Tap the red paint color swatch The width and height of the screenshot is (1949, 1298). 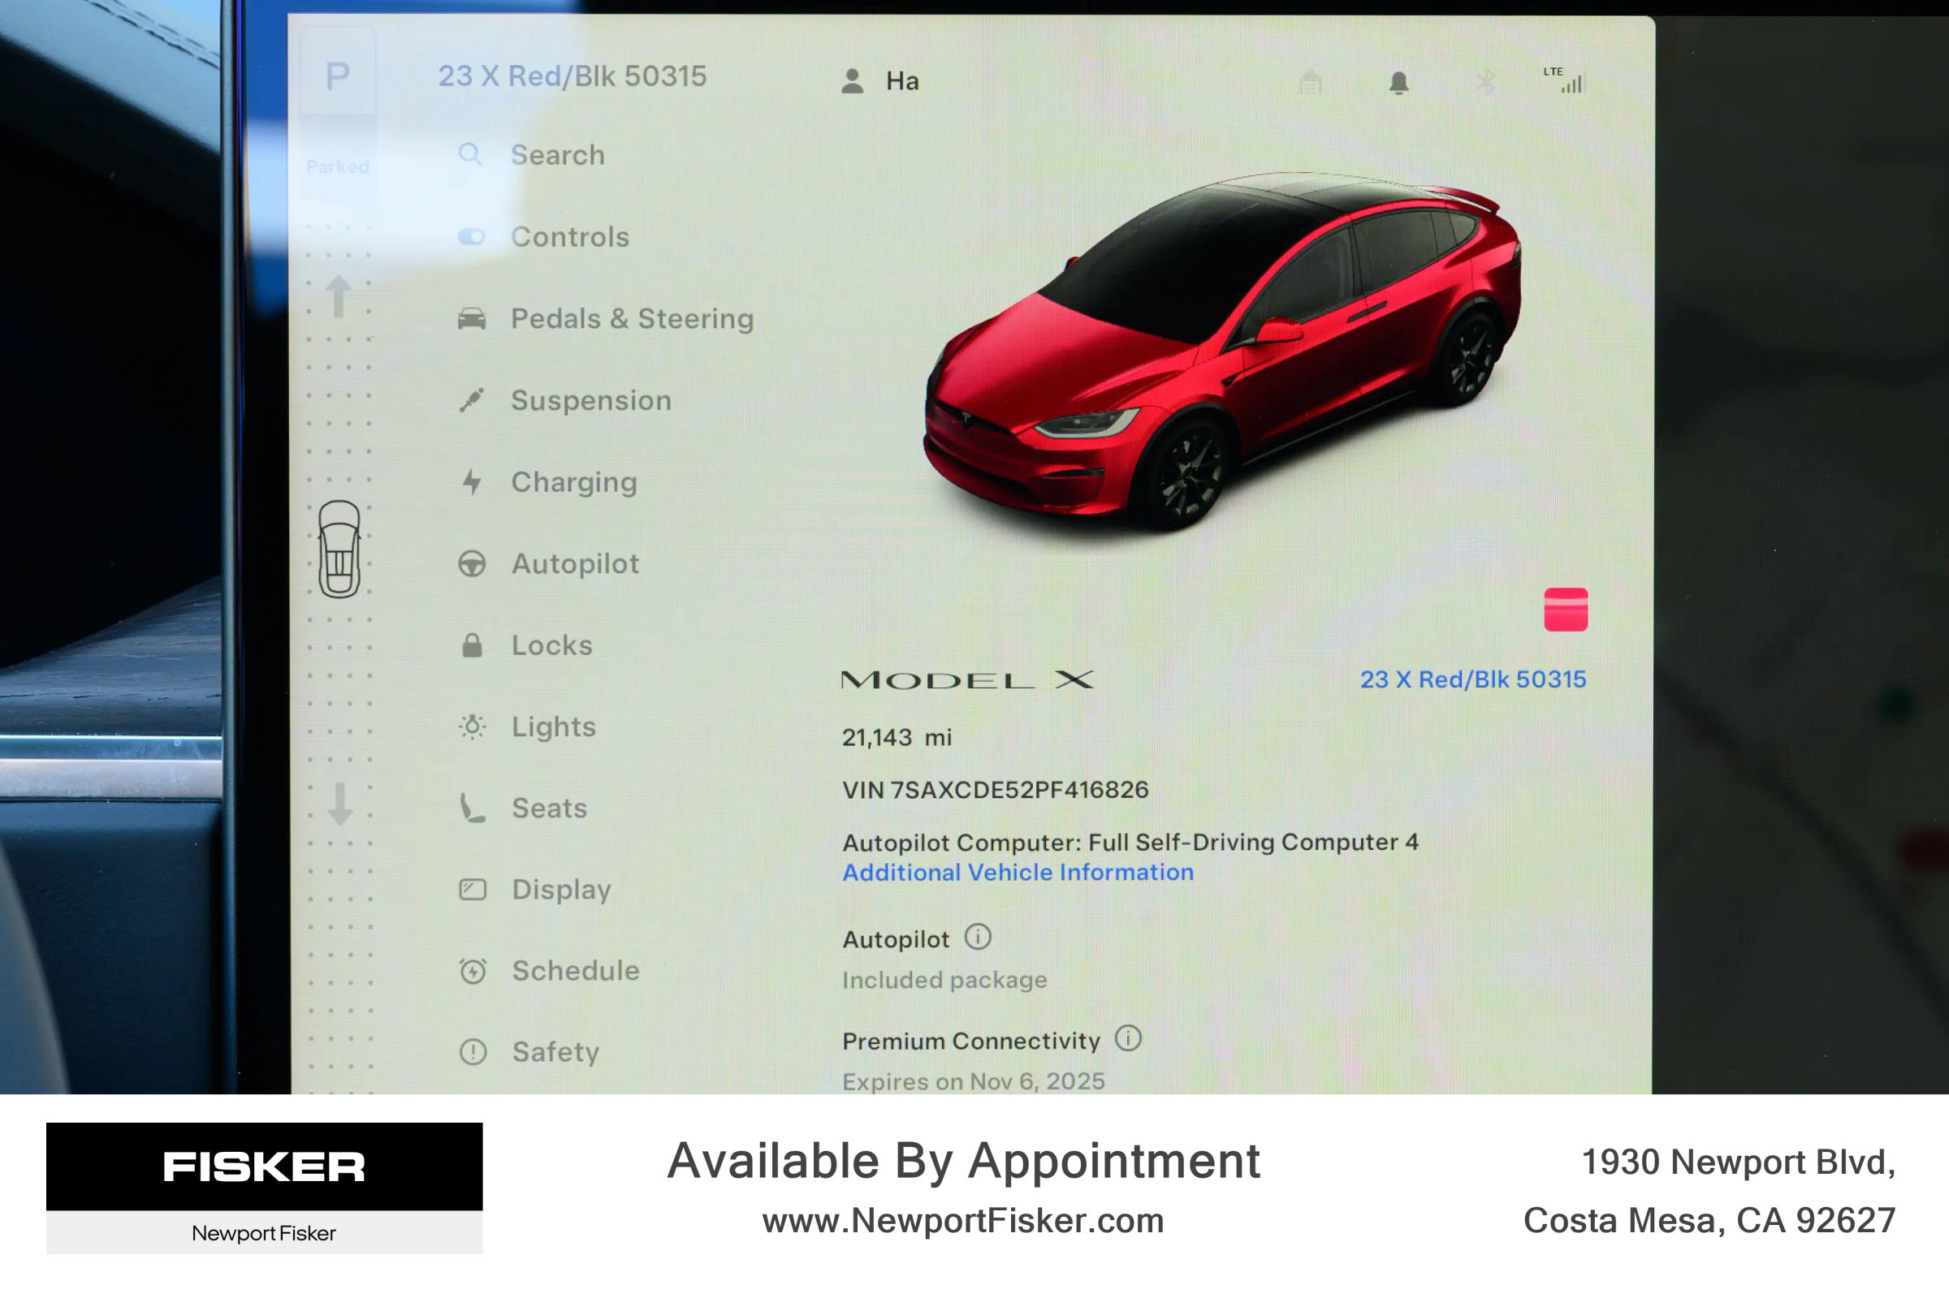pos(1565,610)
